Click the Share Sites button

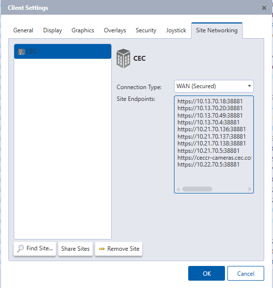[75, 249]
